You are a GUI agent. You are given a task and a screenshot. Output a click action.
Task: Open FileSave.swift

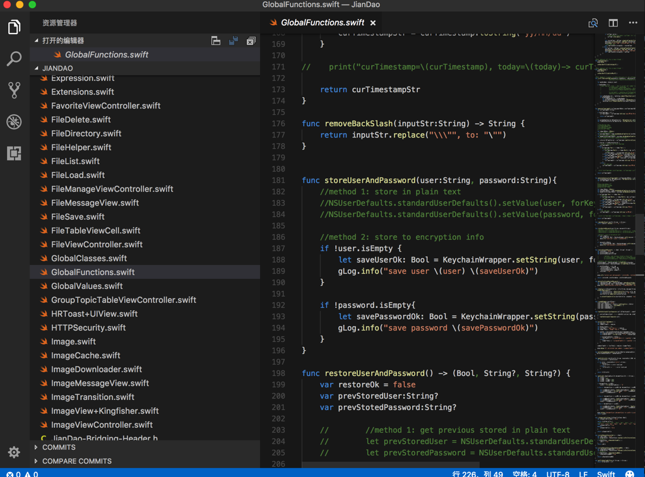[x=145, y=216]
